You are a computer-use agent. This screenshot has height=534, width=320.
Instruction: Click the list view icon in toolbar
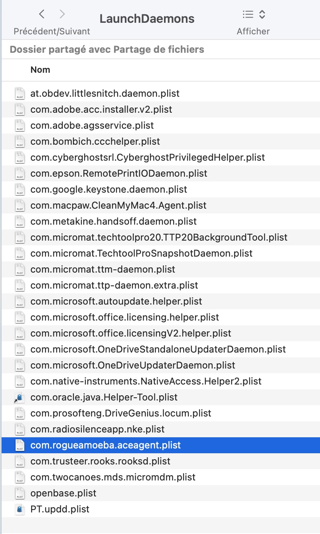pos(248,15)
